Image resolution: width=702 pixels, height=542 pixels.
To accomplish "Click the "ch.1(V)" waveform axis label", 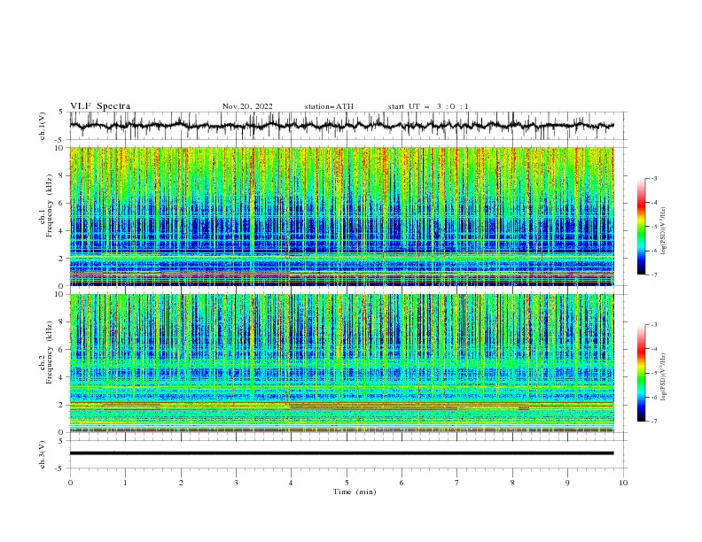I will click(43, 126).
